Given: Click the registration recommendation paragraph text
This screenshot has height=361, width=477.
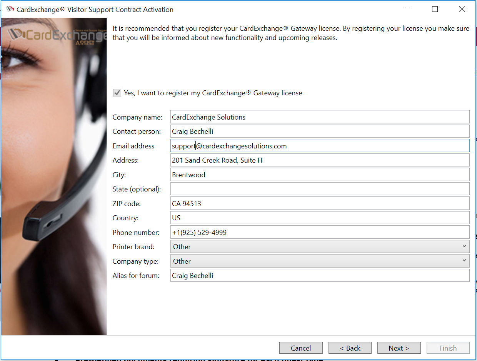Looking at the screenshot, I should (291, 33).
